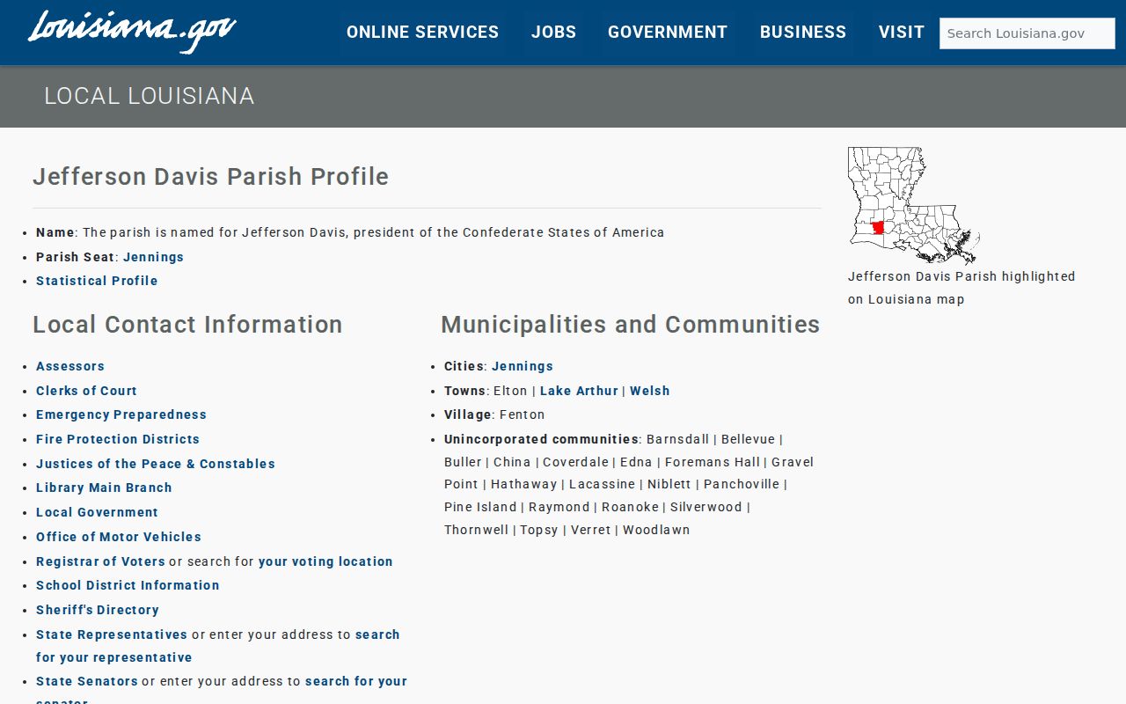
Task: Open the Government menu
Action: pyautogui.click(x=668, y=33)
